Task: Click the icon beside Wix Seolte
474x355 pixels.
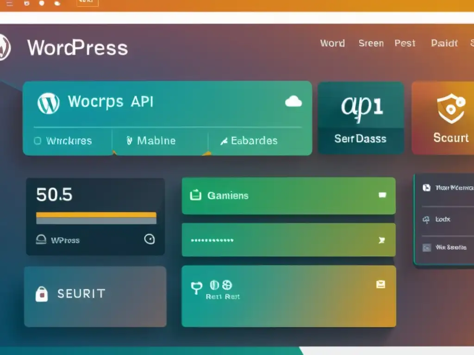Action: click(x=426, y=248)
